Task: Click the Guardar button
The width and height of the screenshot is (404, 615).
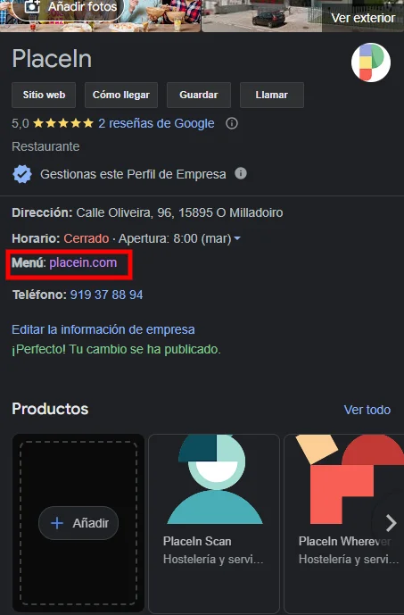Action: point(199,95)
